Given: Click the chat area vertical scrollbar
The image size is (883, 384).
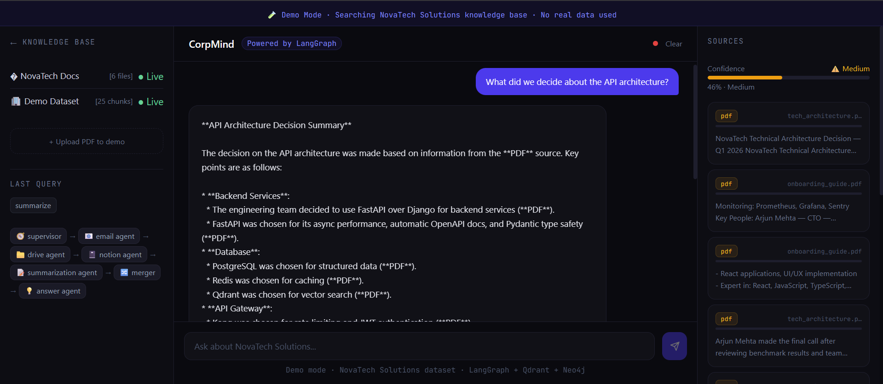Looking at the screenshot, I should click(x=695, y=122).
